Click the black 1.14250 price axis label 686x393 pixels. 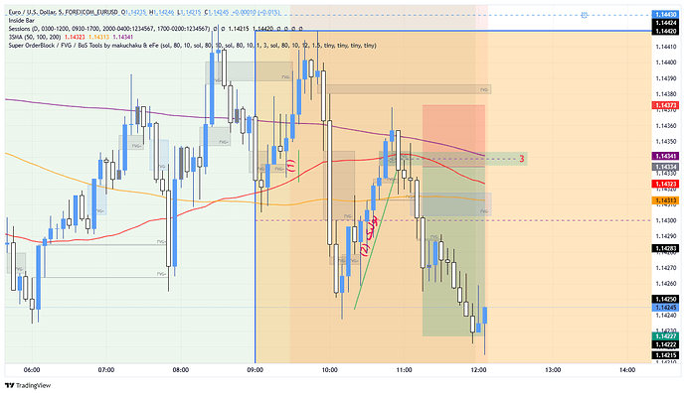click(x=666, y=300)
